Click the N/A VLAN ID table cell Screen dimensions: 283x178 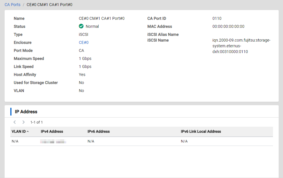(x=15, y=141)
